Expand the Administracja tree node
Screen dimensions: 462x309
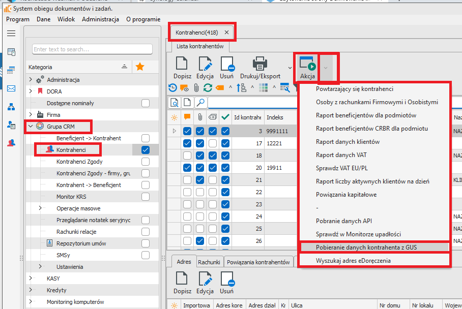click(31, 80)
